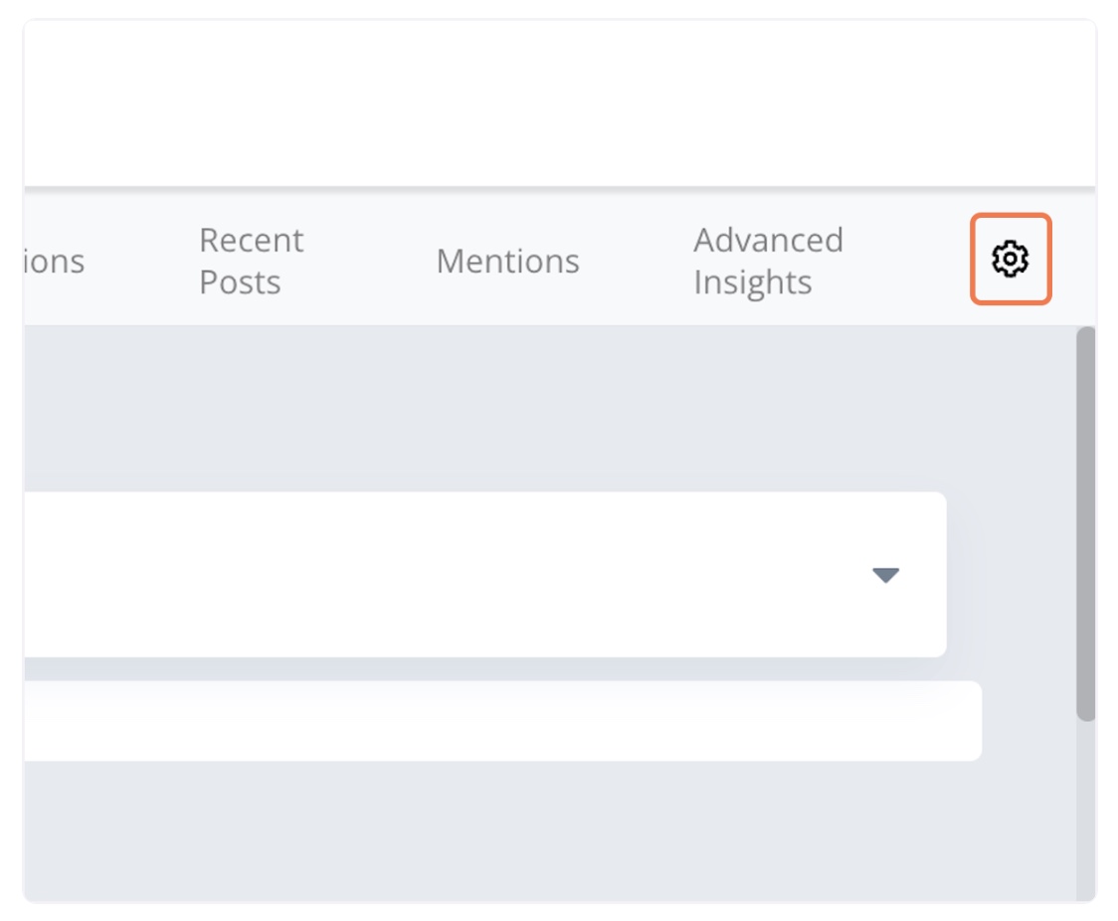The image size is (1118, 921).
Task: Click the partially visible tab ending in "ions"
Action: tap(55, 262)
